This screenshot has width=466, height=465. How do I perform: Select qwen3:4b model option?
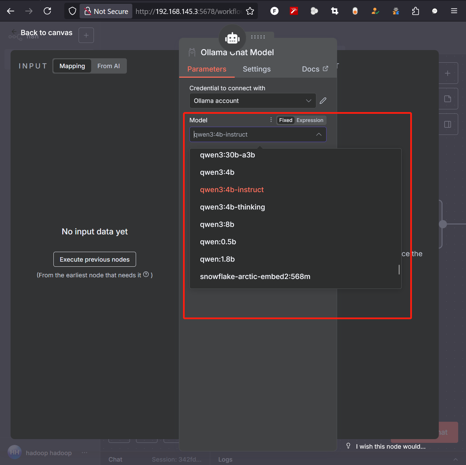[295, 172]
